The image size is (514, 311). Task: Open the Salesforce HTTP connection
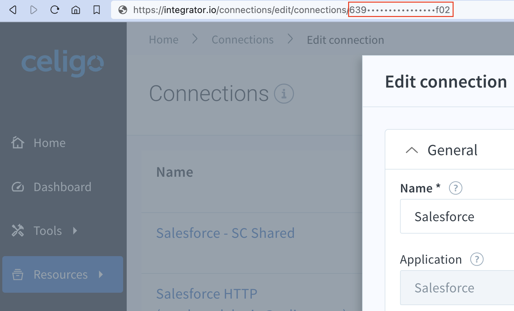tap(207, 294)
